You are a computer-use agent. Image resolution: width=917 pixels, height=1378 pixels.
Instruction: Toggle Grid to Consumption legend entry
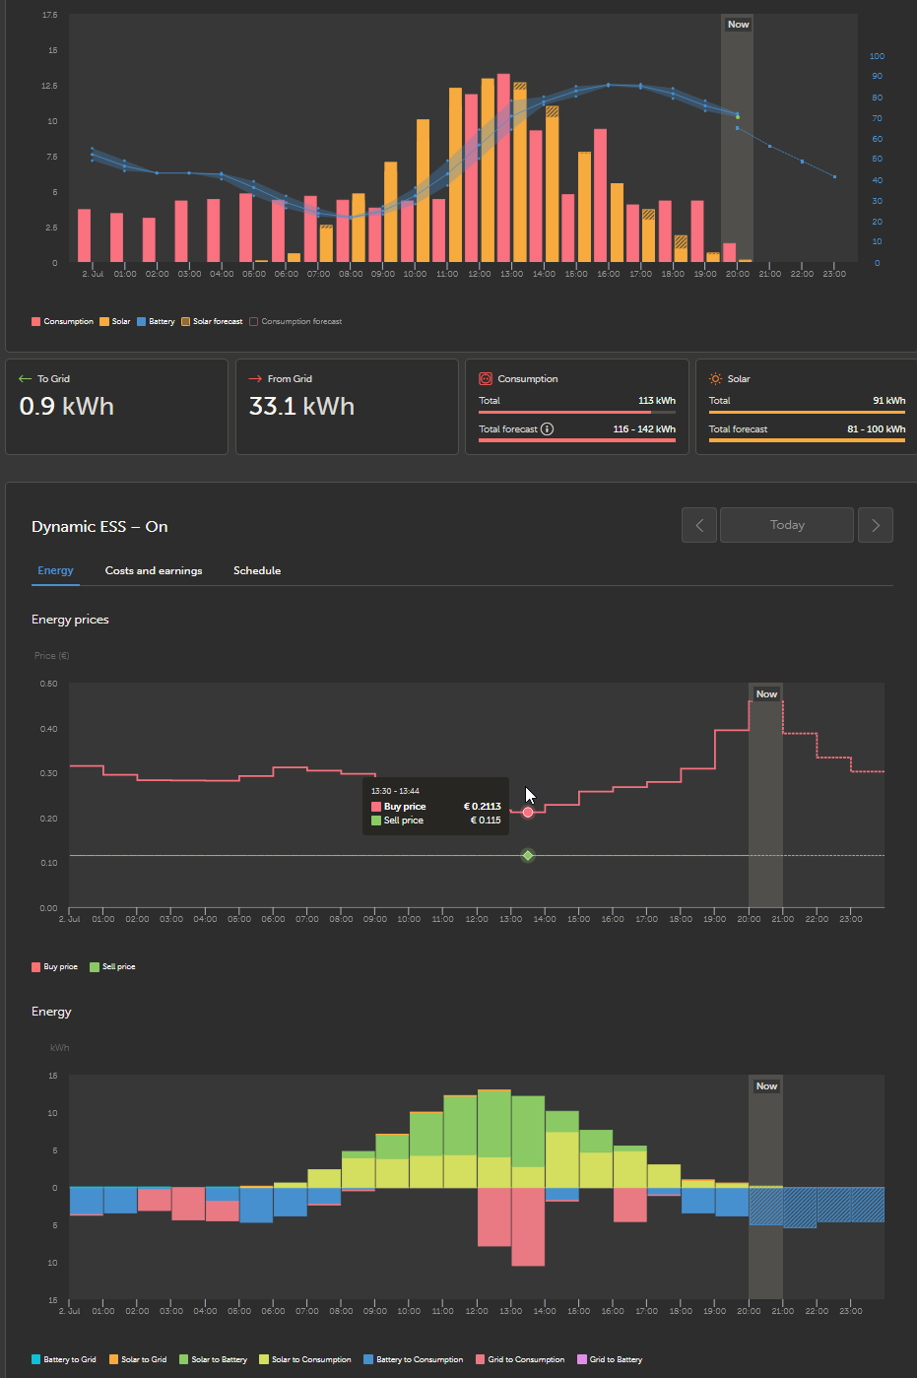click(x=520, y=1359)
